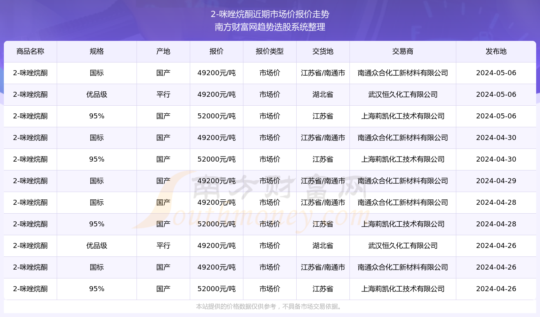Select 2024-04-26 in the 南通众合化工新材料有限公司 row

click(496, 267)
